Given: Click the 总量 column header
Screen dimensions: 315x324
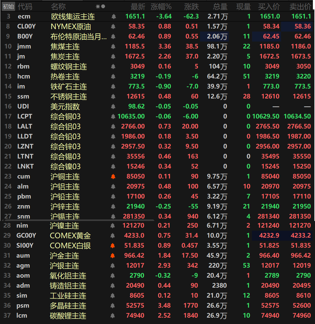Looking at the screenshot, I should [x=220, y=6].
